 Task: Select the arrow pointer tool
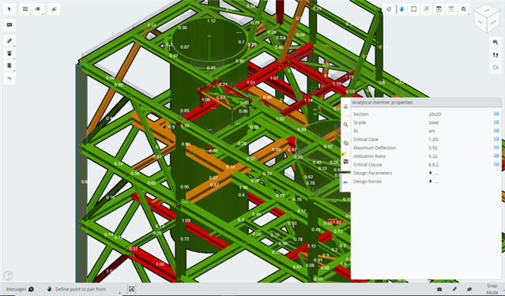(x=9, y=9)
